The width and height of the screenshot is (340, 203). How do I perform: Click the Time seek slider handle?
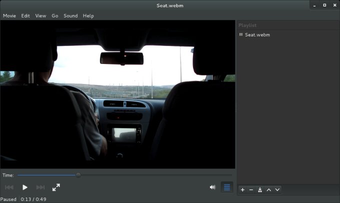(78, 175)
